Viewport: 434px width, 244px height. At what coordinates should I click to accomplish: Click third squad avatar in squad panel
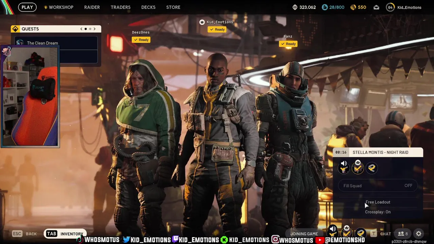coord(372,168)
